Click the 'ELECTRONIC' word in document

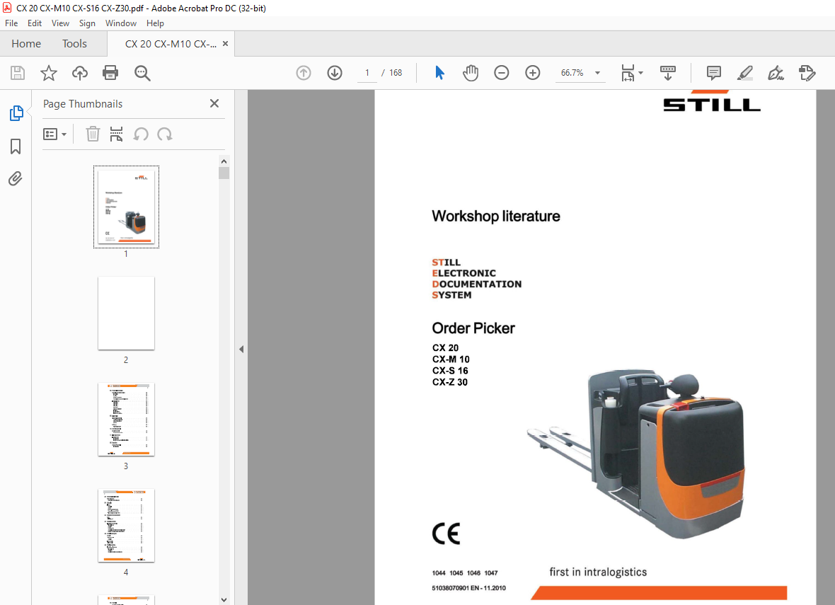[x=463, y=273]
